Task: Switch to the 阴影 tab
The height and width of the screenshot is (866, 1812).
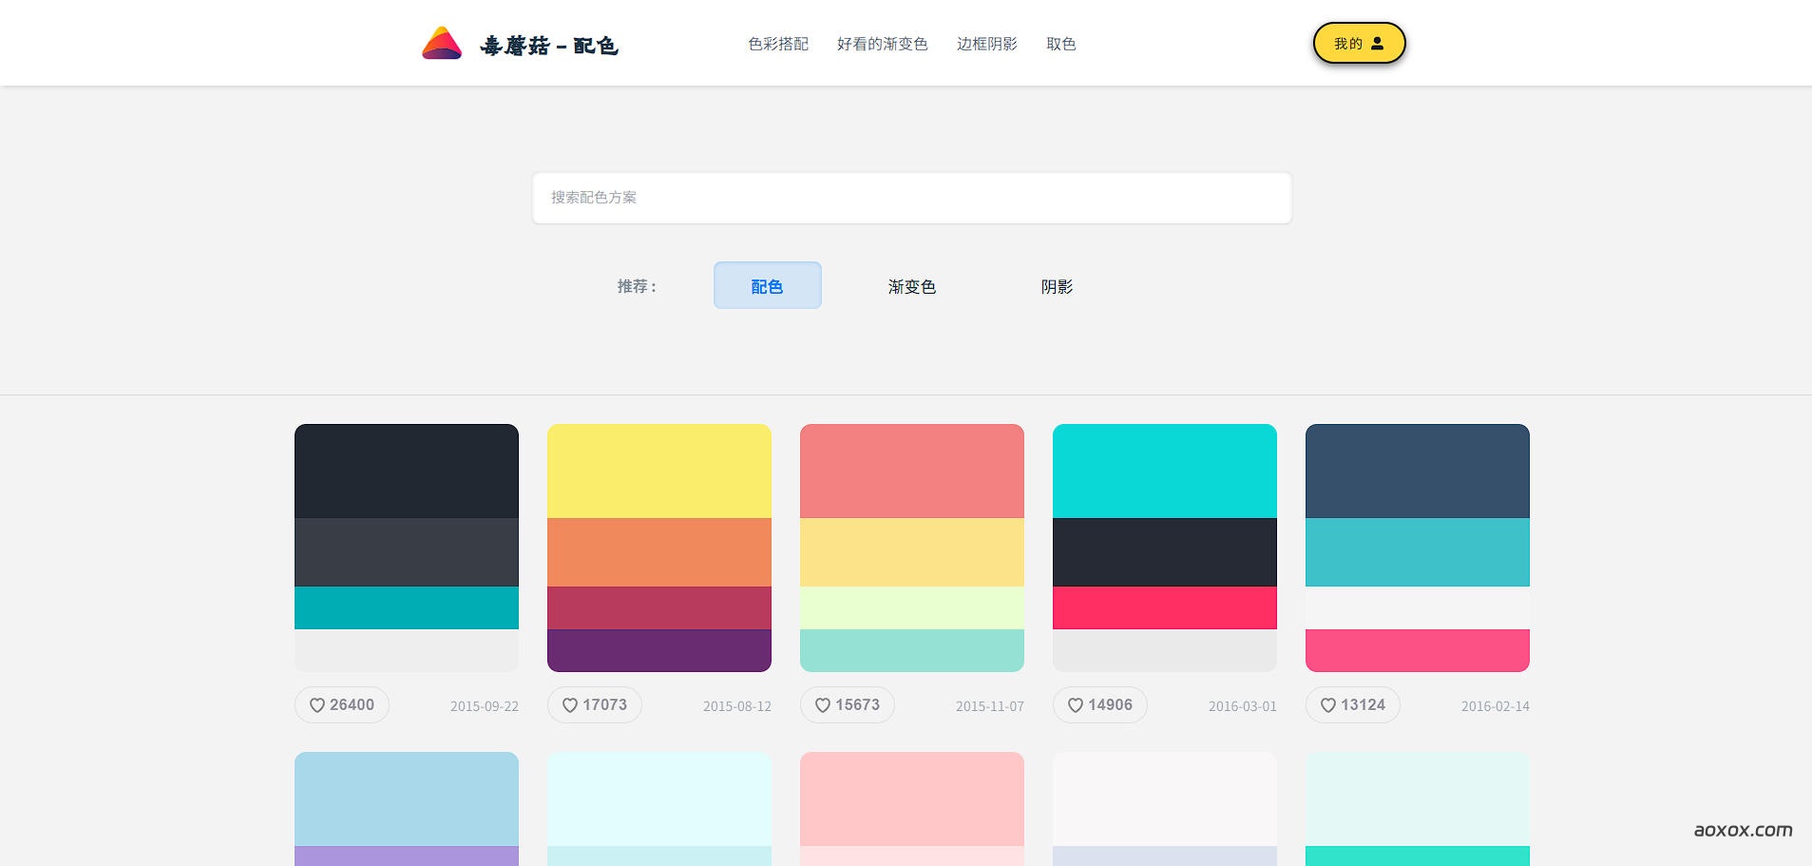Action: 1057,286
